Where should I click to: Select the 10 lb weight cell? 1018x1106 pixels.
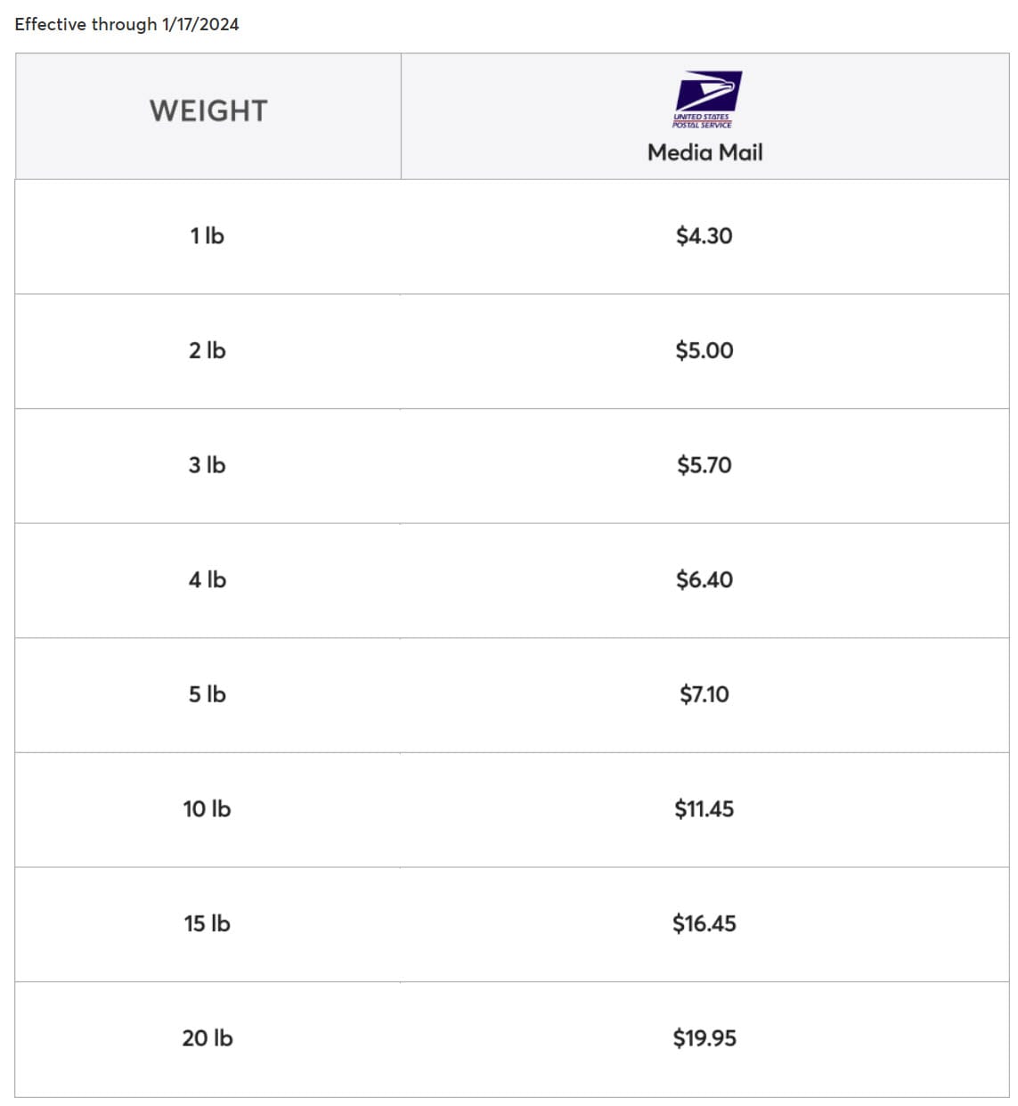click(207, 809)
